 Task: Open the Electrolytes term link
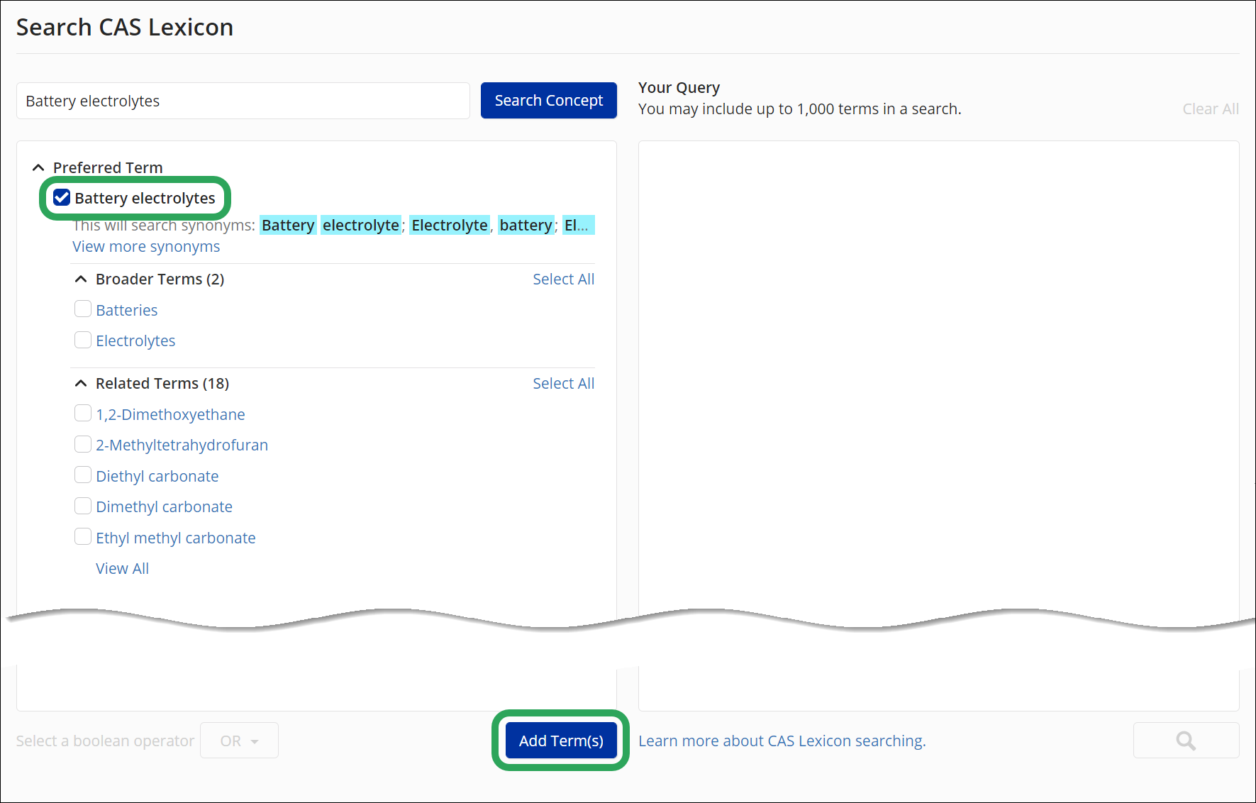point(135,341)
